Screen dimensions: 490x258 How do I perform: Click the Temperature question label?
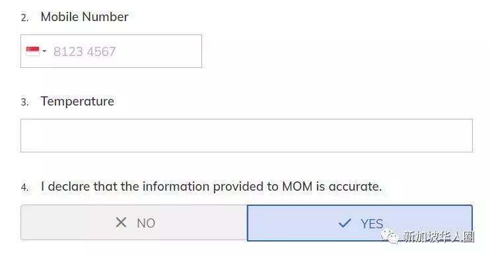[x=77, y=102]
